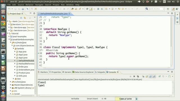Click the editor horizontal scrollbar
The image size is (180, 101).
click(x=107, y=68)
